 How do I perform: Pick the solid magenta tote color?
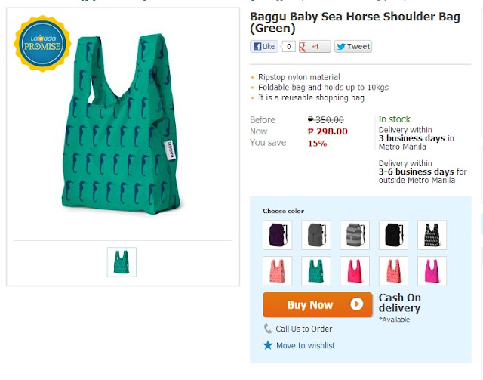[x=432, y=271]
